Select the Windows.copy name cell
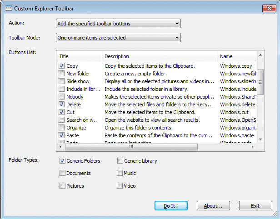 click(236, 66)
